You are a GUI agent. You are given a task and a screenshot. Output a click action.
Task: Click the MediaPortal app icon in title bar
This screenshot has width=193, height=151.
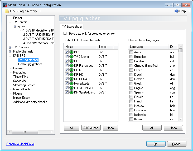5,5
